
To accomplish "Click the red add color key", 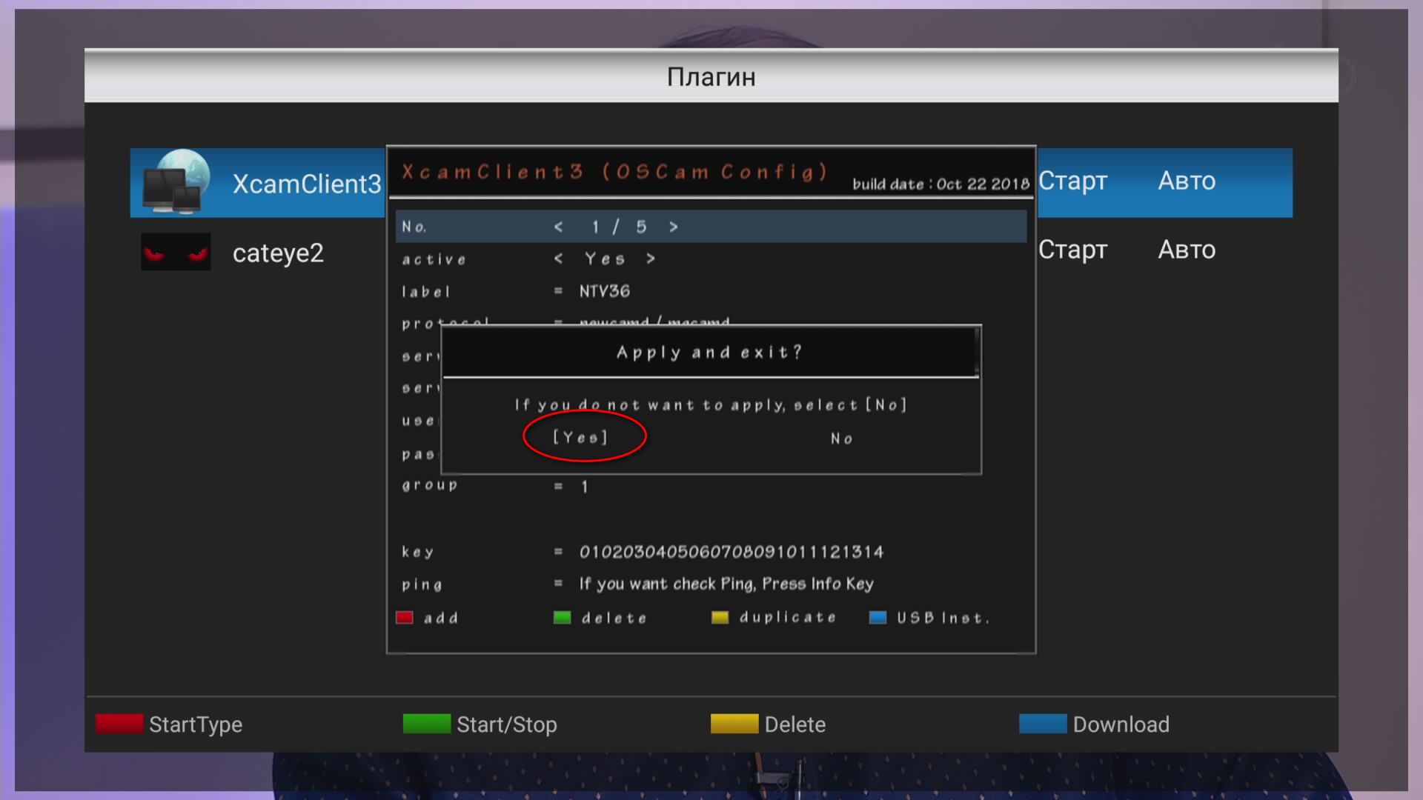I will click(404, 618).
